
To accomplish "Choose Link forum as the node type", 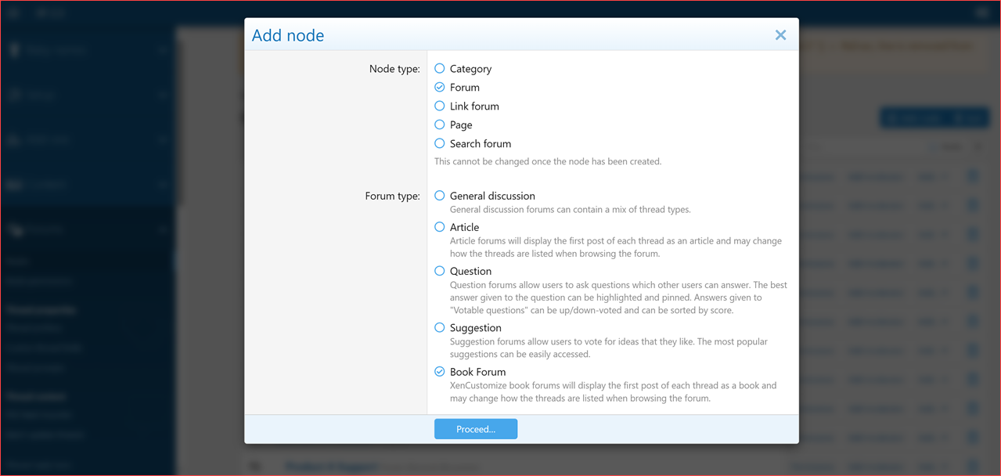I will point(439,106).
